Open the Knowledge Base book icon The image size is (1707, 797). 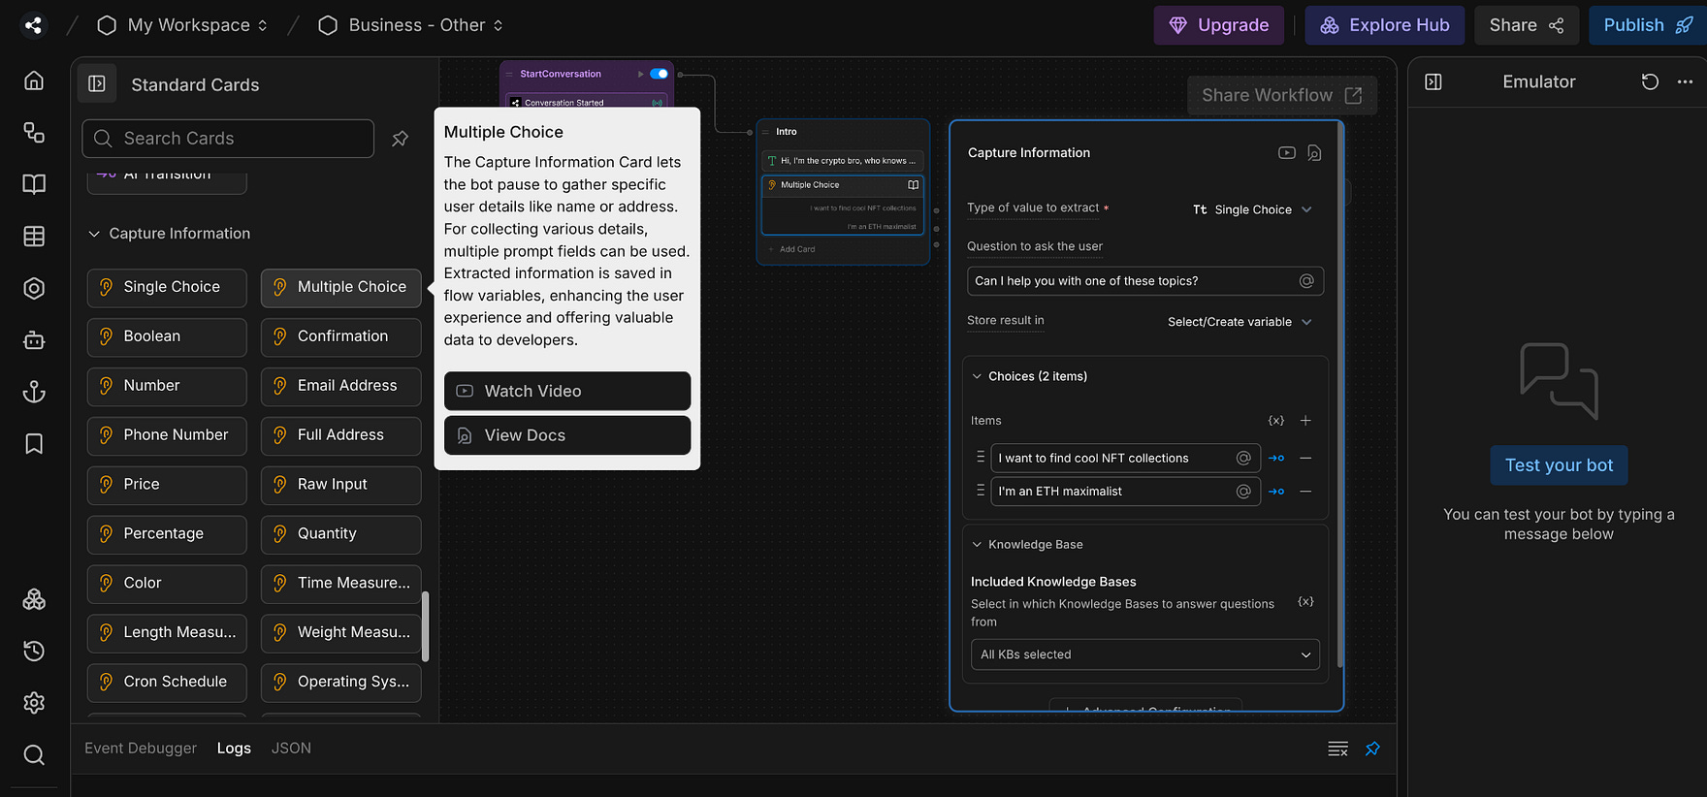pyautogui.click(x=34, y=184)
